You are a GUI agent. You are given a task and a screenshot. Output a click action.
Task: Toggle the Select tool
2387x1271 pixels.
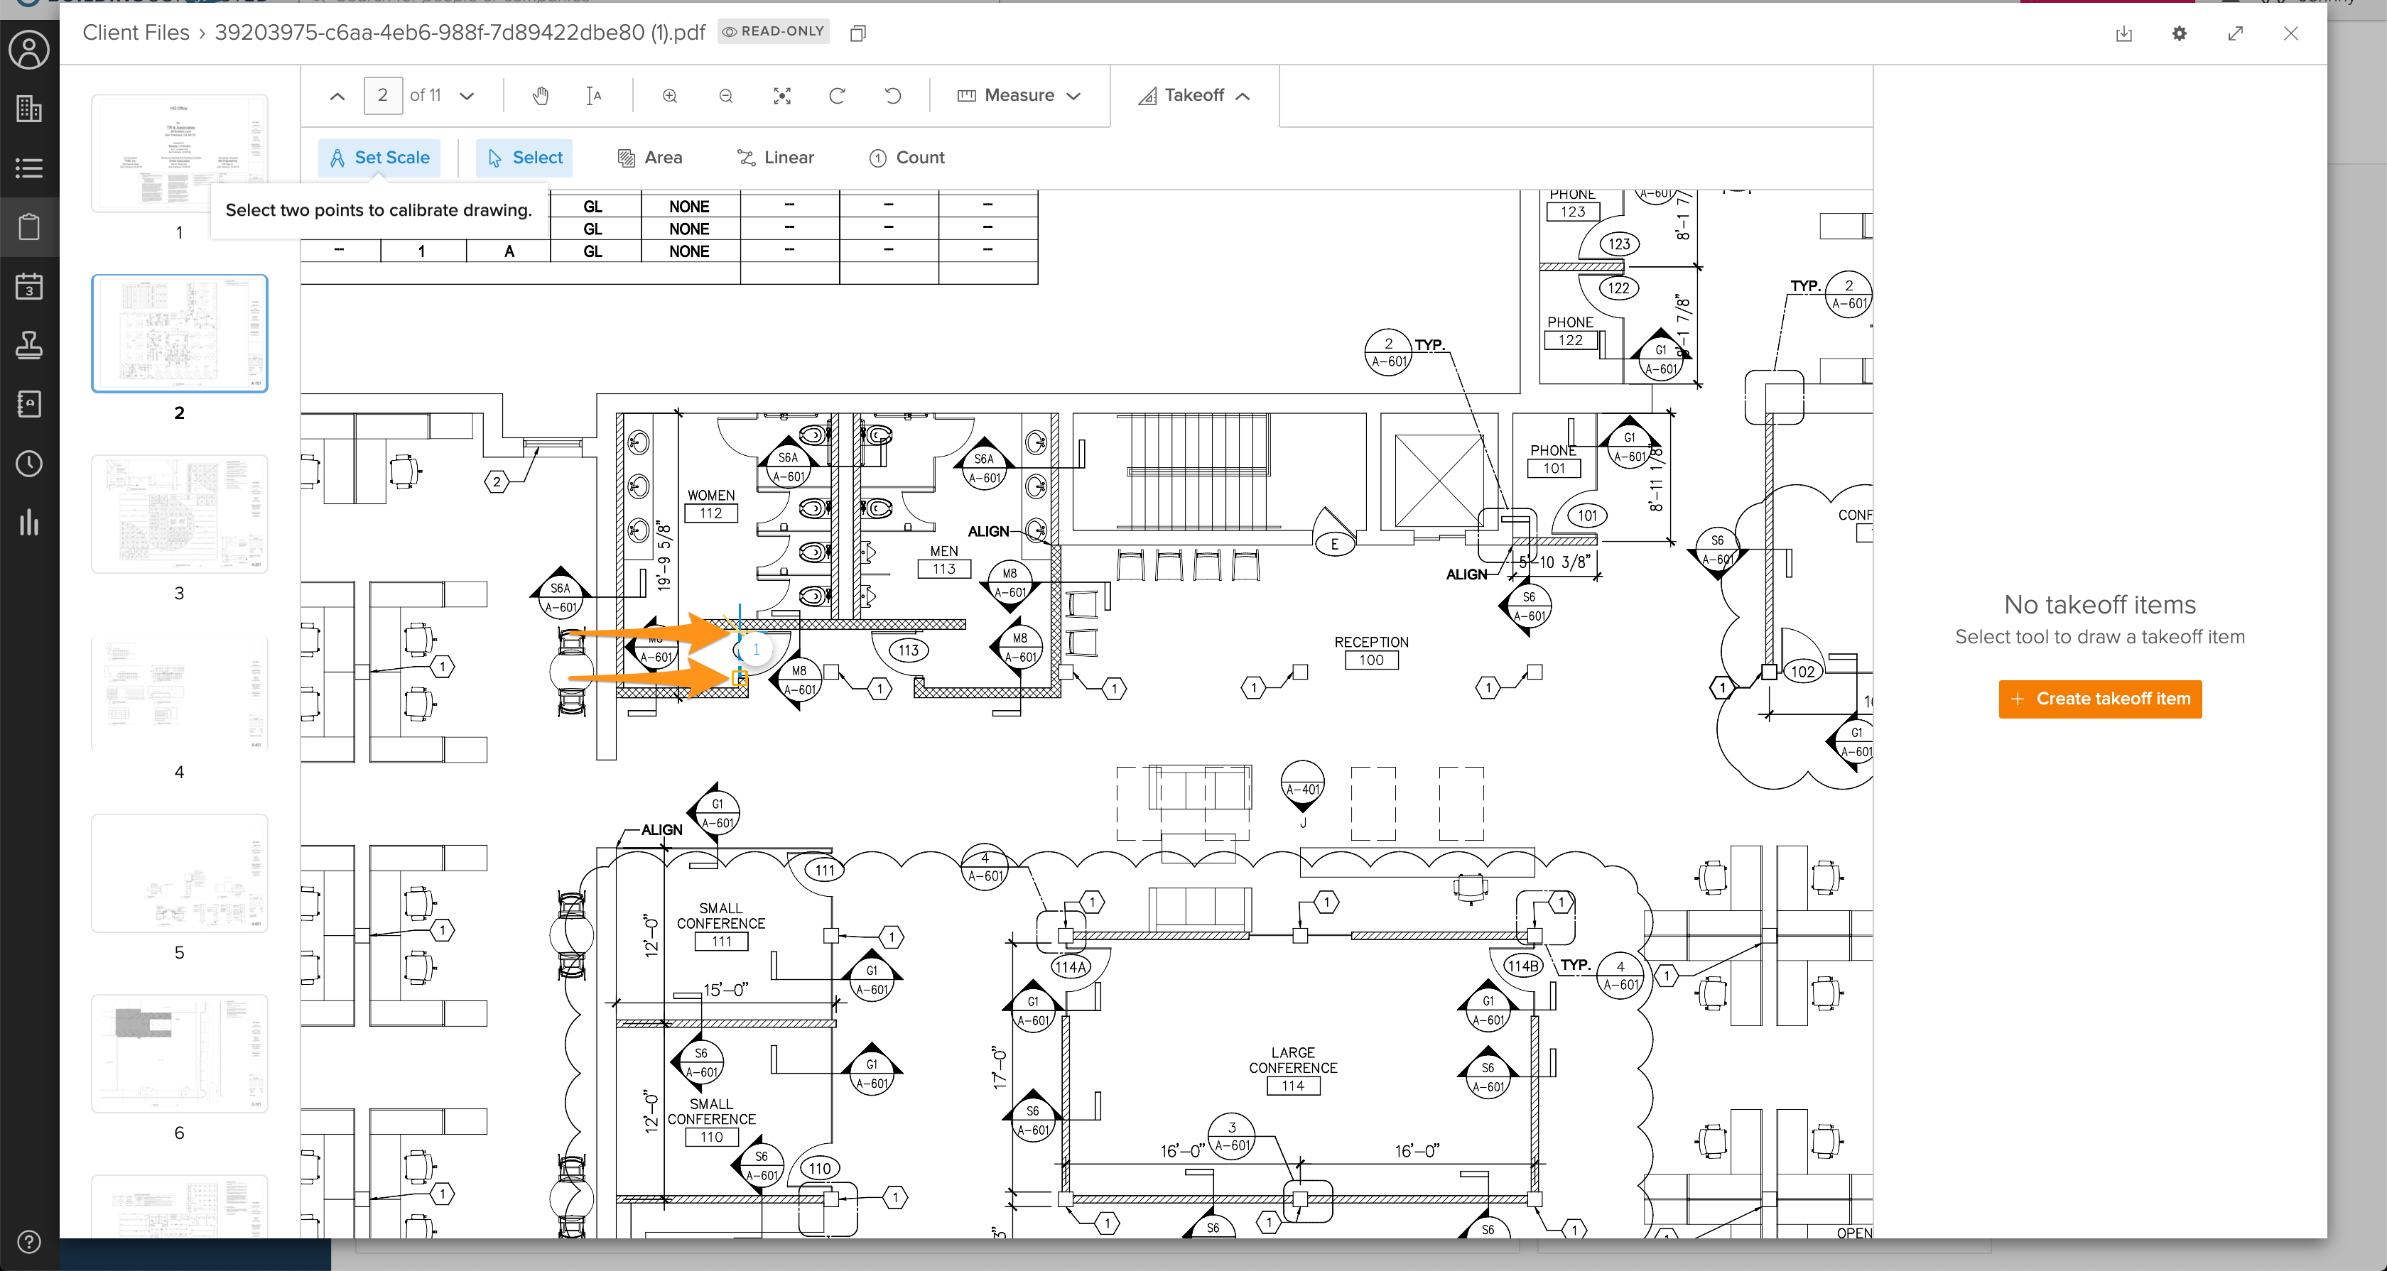[524, 158]
